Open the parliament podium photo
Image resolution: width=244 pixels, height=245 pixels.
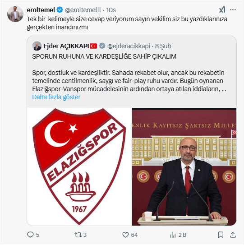[184, 166]
